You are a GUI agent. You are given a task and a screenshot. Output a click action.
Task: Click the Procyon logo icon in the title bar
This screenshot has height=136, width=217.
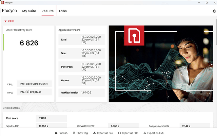(3, 2)
